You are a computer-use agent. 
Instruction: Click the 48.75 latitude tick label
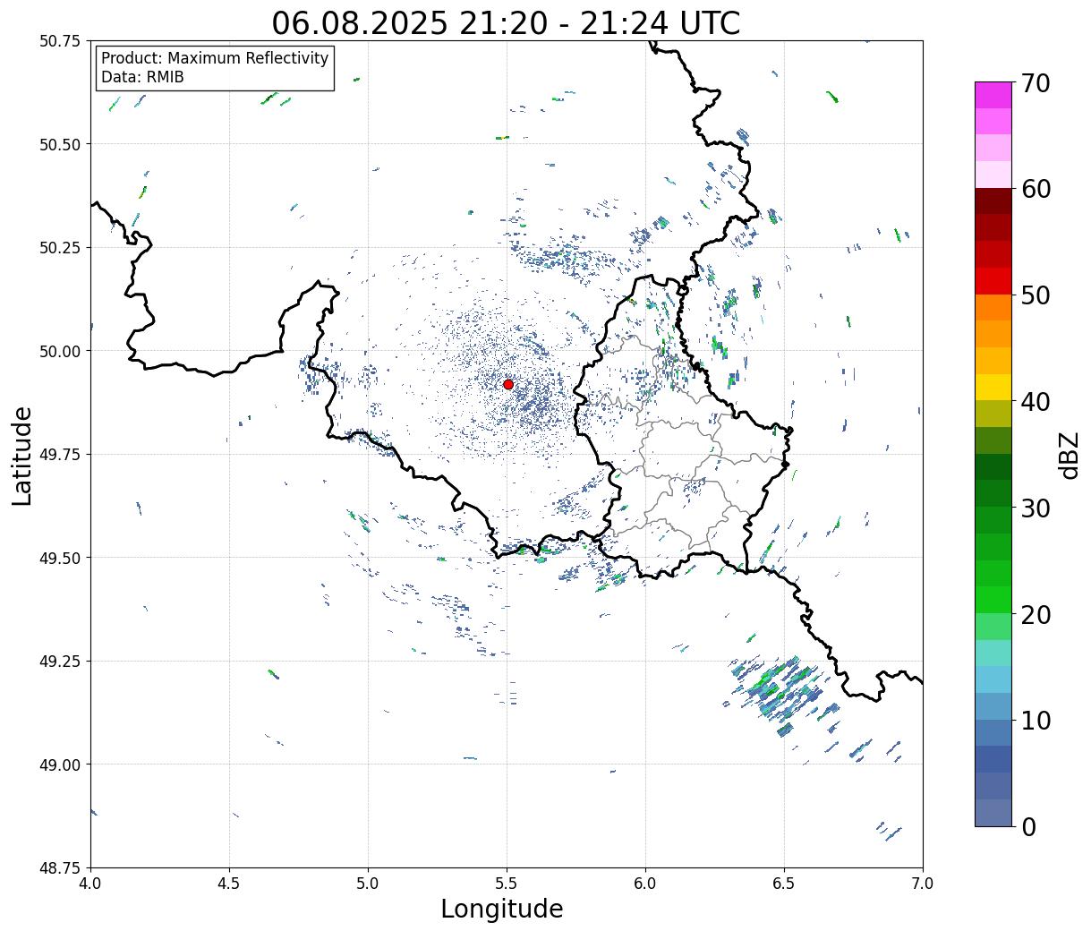[x=60, y=868]
